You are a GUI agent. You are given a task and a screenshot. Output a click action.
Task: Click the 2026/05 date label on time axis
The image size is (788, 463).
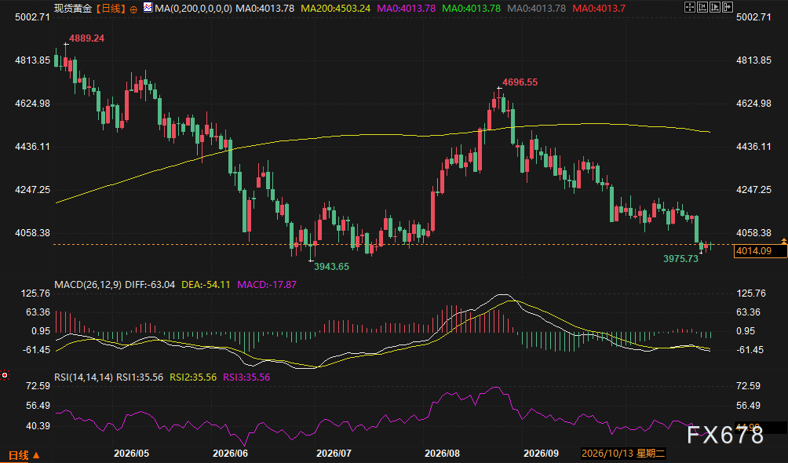(x=132, y=454)
